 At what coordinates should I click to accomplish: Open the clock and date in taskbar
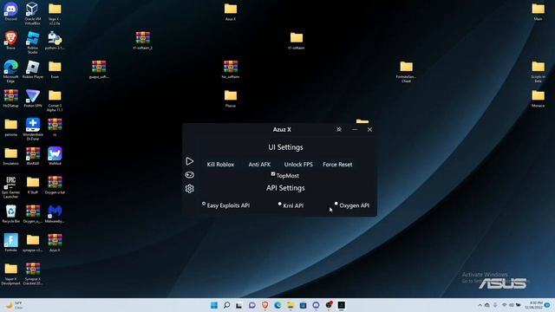[x=533, y=305]
